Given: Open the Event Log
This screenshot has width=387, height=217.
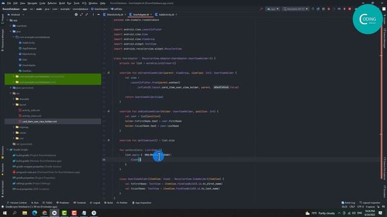Looking at the screenshot, I should (348, 203).
